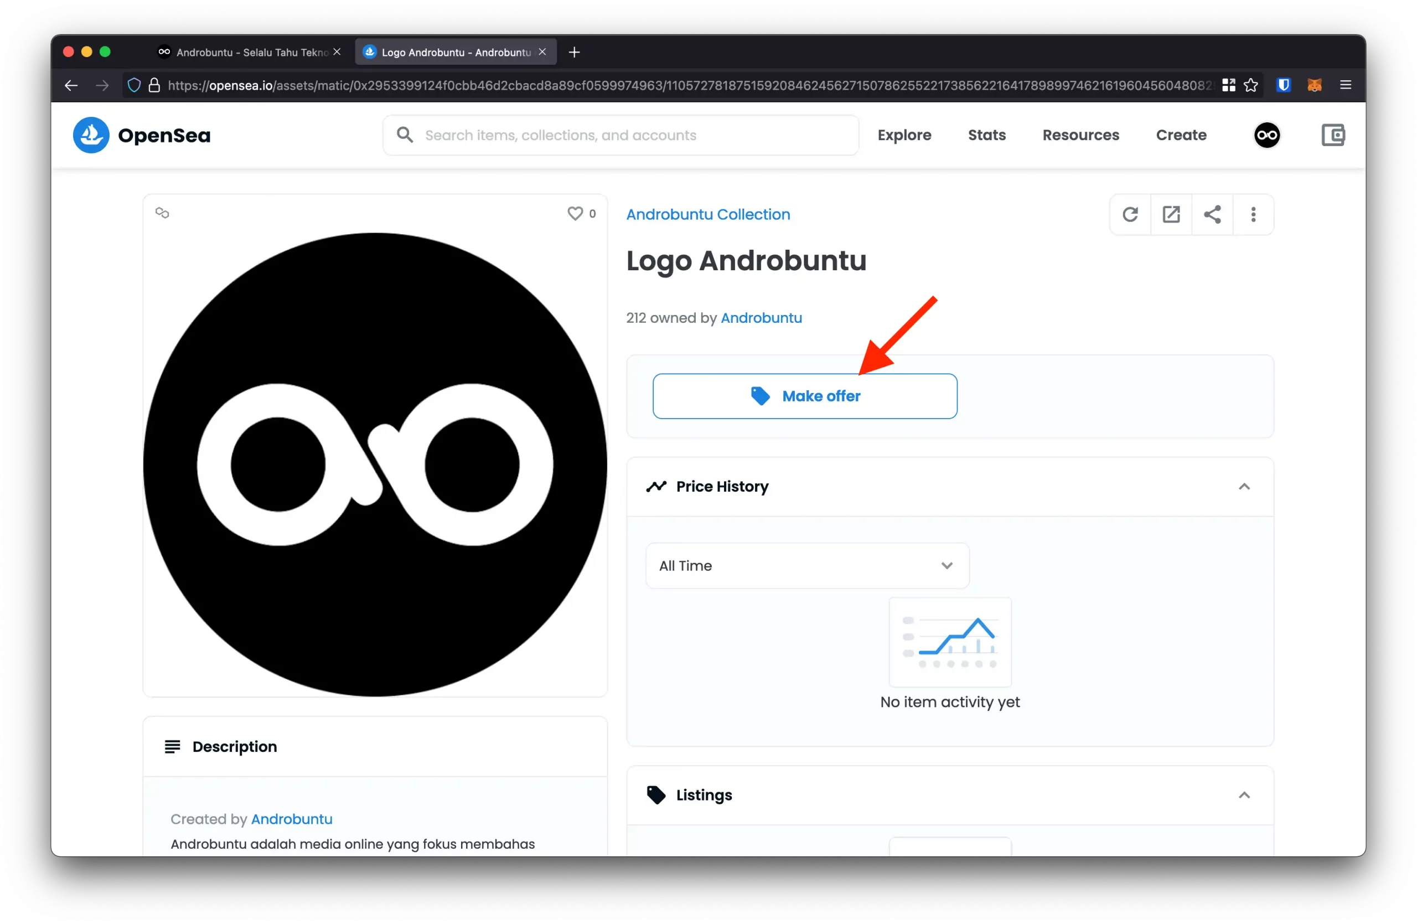Open the All Time range dropdown
Viewport: 1417px width, 924px height.
point(806,566)
